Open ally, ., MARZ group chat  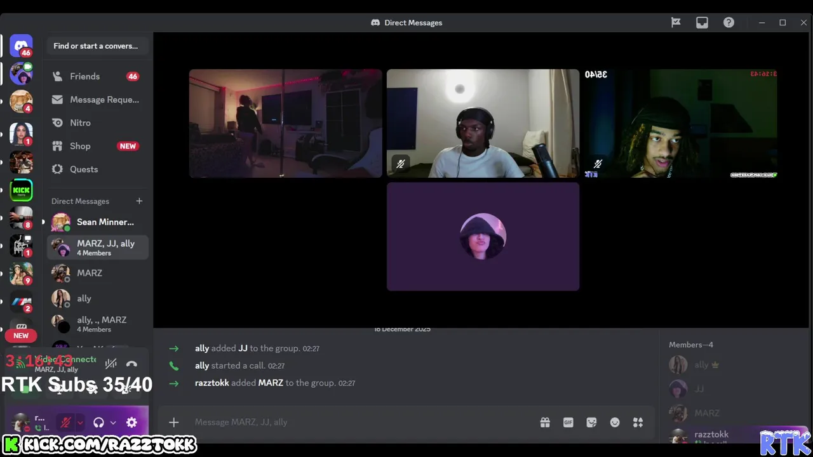98,324
